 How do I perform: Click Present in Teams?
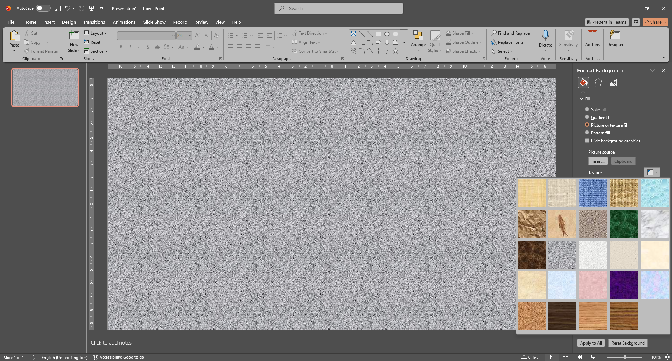click(607, 22)
